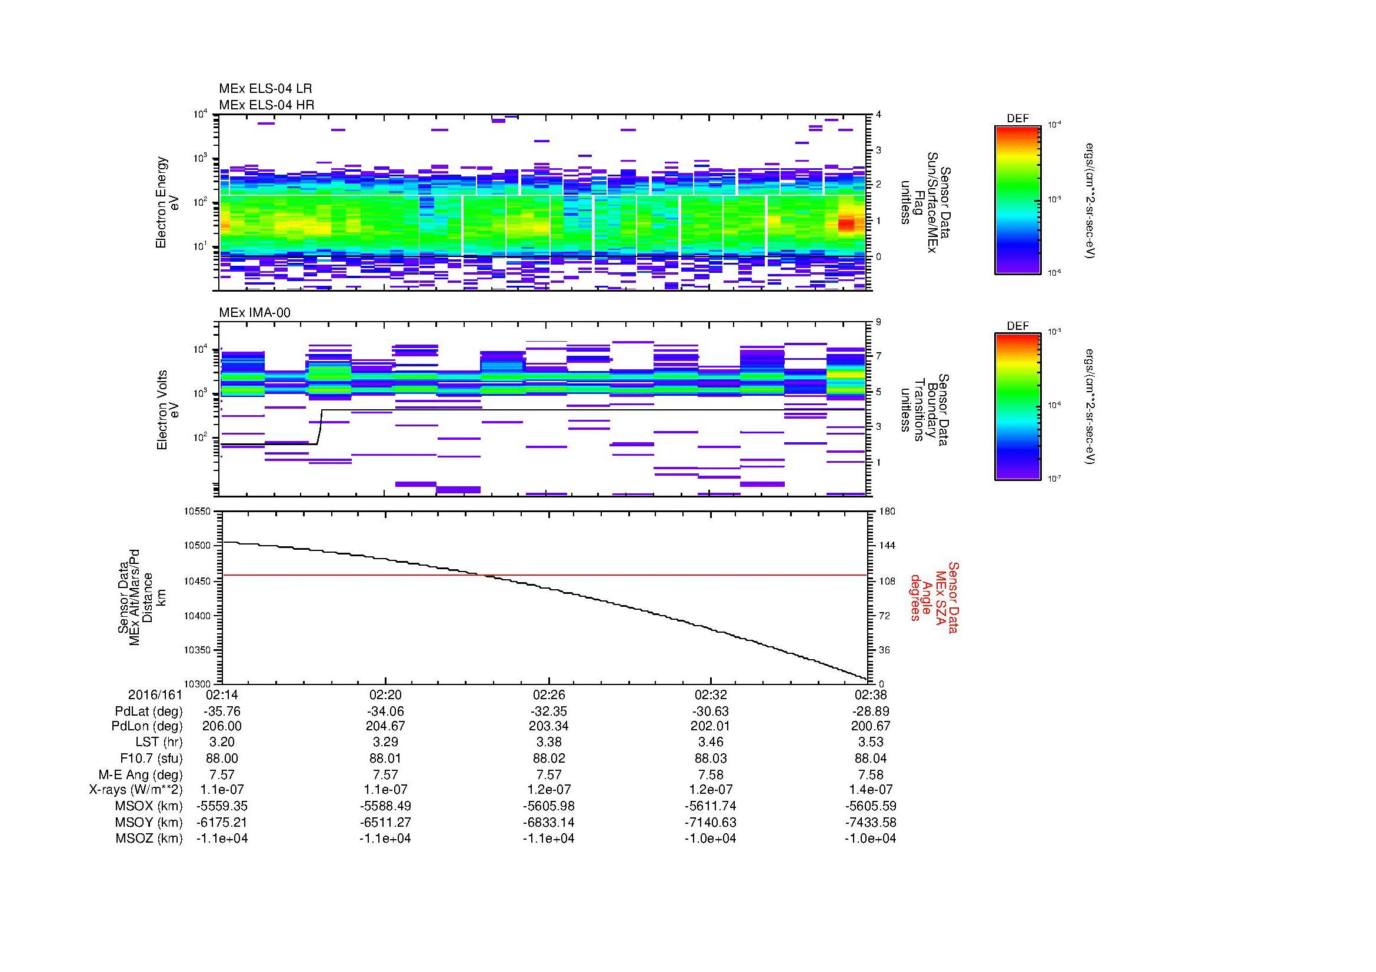This screenshot has height=972, width=1376.
Task: Click the lower DEF color bar
Action: point(1017,407)
